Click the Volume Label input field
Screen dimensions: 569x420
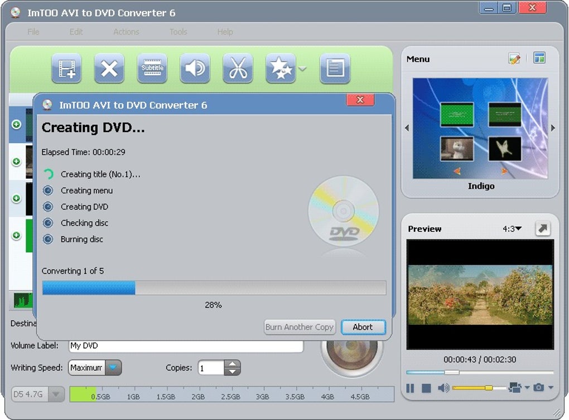click(186, 346)
